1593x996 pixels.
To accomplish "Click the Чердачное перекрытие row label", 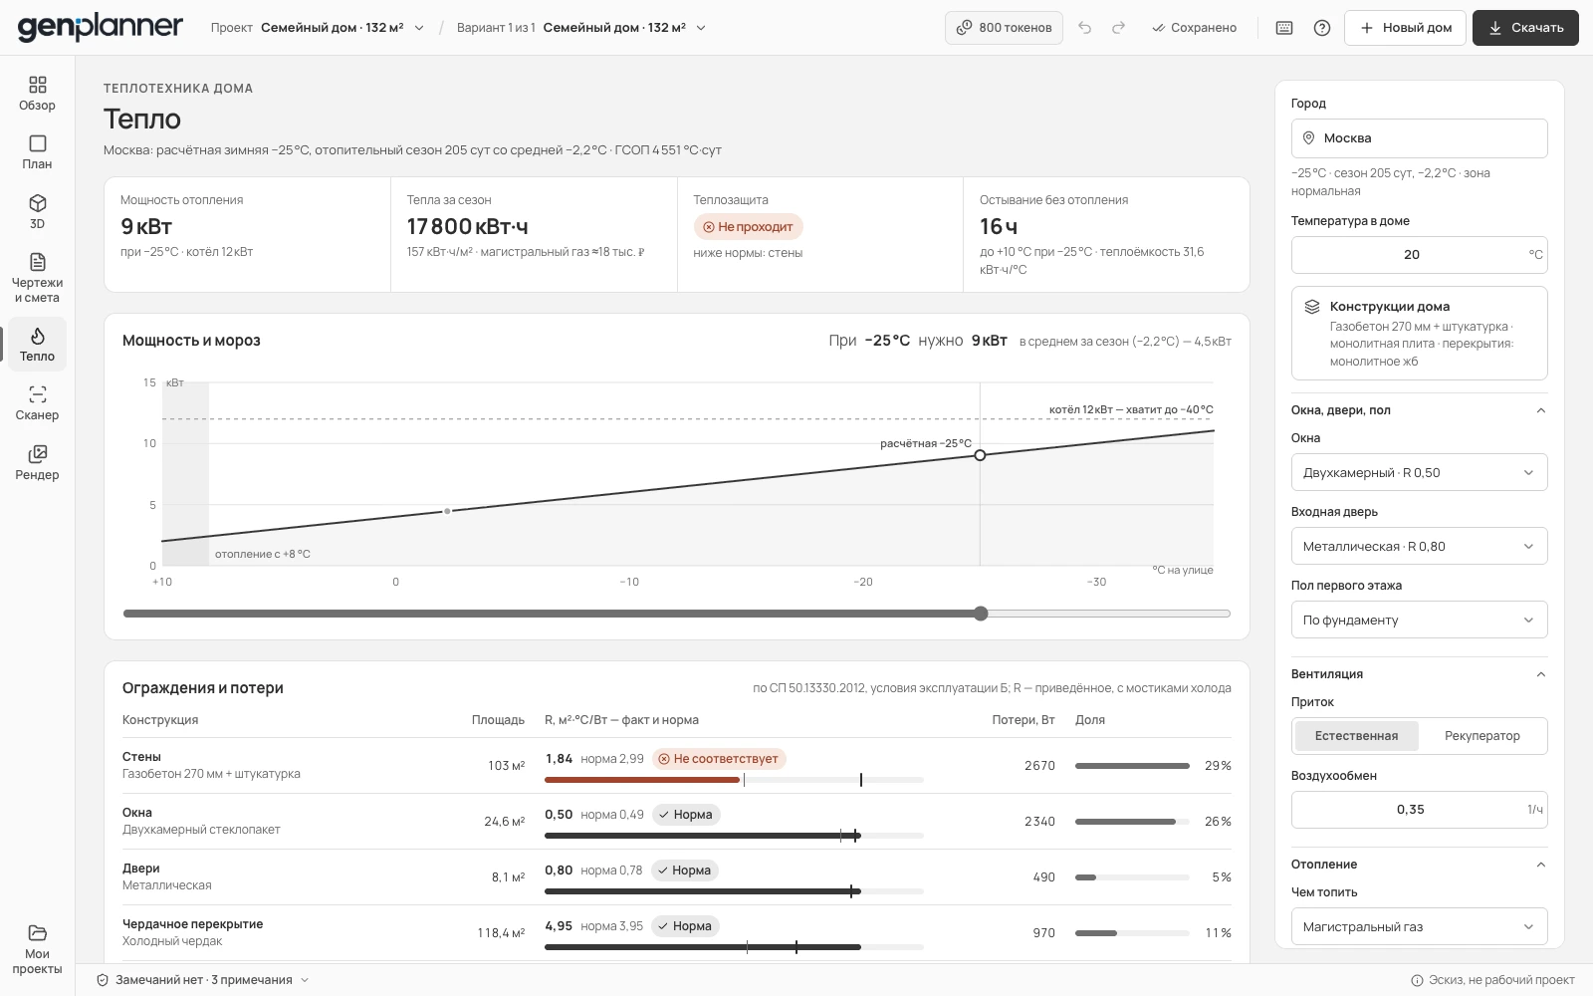I will point(192,924).
